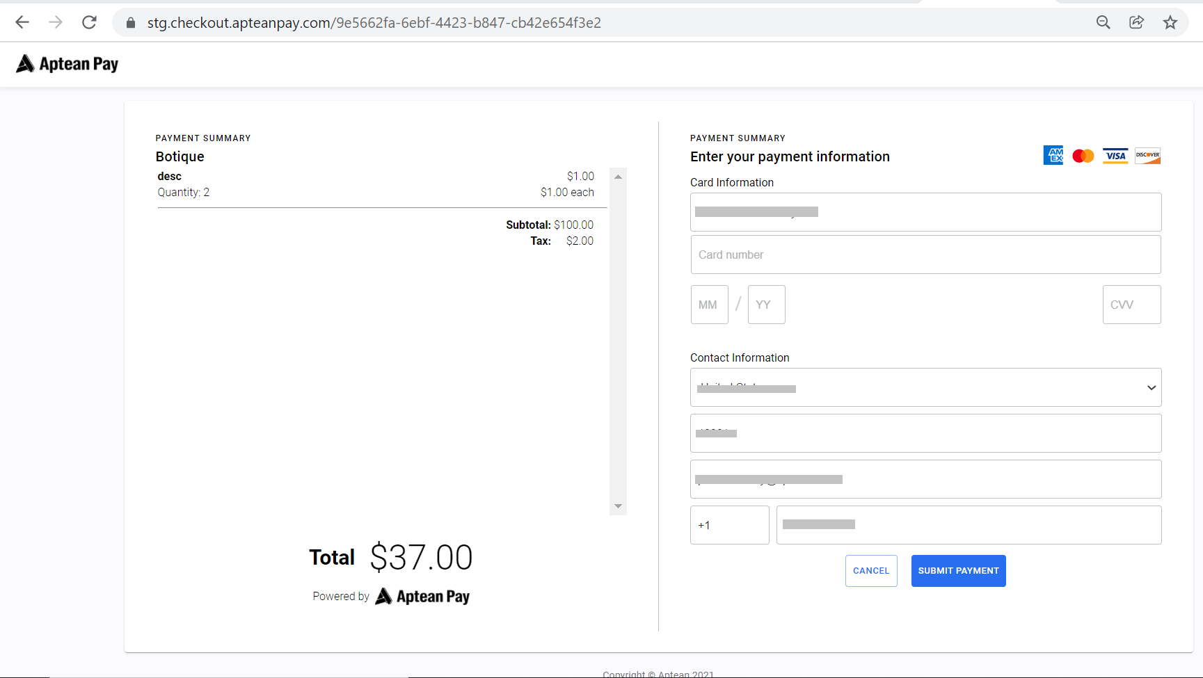Click the Aptean Pay footer logo
1203x678 pixels.
tap(422, 597)
